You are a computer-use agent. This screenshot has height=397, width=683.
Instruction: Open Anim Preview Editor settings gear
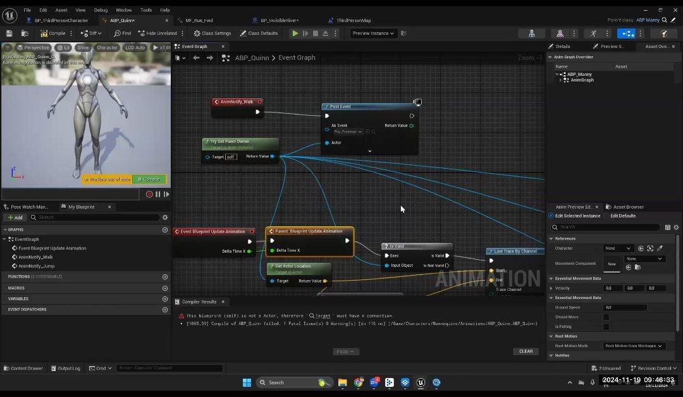pos(677,227)
